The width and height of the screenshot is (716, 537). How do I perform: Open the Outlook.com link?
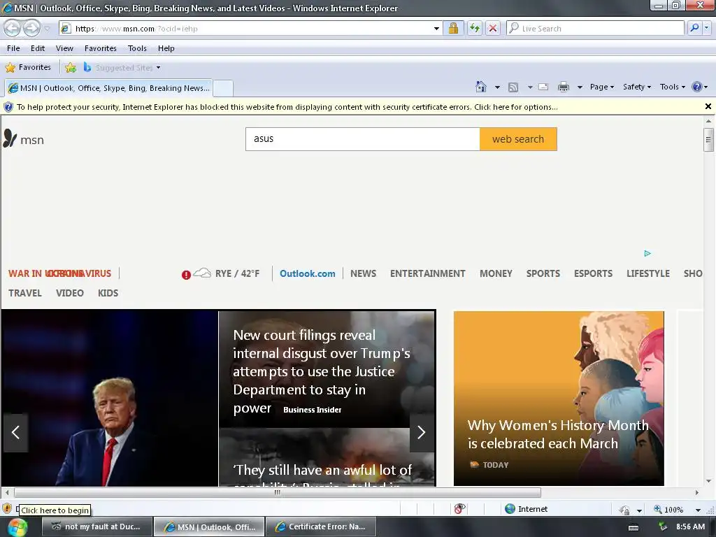pyautogui.click(x=308, y=273)
